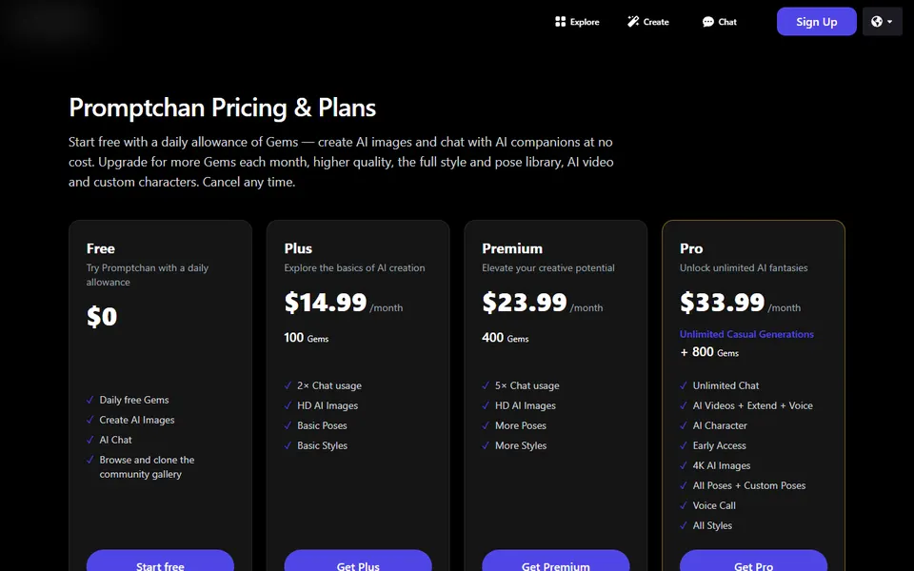Click the Get Premium button
Screen dimensions: 914x571
click(x=555, y=561)
